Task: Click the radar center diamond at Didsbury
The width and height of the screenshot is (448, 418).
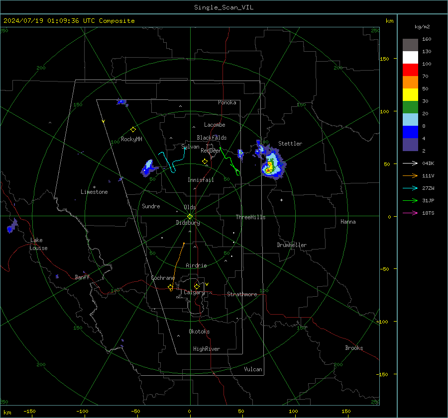Action: point(190,217)
